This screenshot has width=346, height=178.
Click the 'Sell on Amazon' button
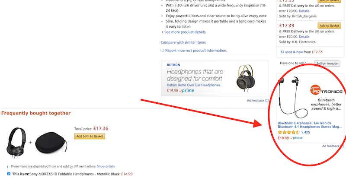pyautogui.click(x=327, y=64)
